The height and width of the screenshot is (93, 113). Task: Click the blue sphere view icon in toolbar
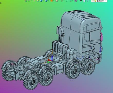pos(46,1)
